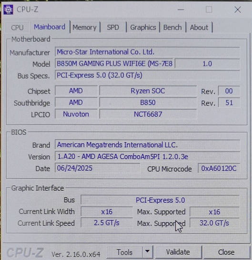The height and width of the screenshot is (260, 252).
Task: Click the Current Link Width x16 value
Action: click(x=107, y=212)
